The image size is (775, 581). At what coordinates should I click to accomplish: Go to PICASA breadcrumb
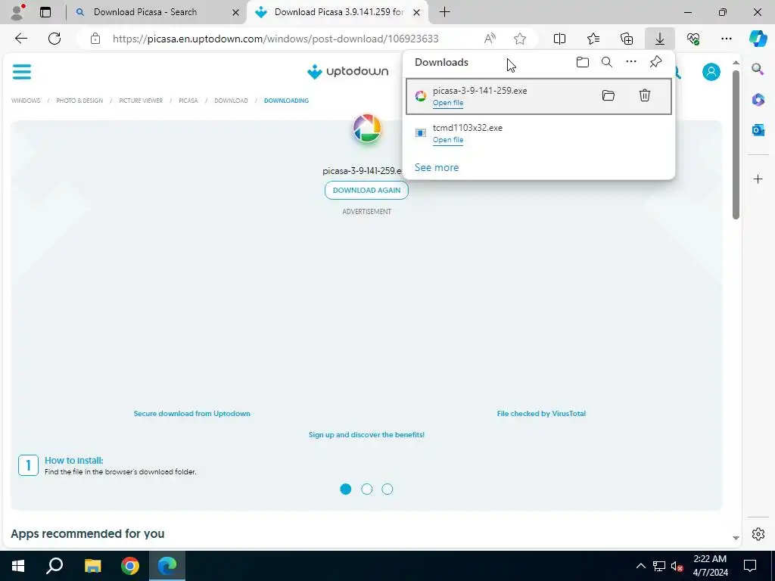pos(188,101)
